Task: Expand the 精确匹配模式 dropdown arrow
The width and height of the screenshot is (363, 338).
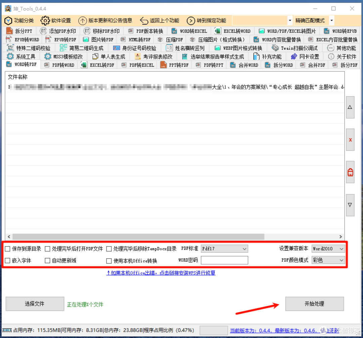Action: 332,21
